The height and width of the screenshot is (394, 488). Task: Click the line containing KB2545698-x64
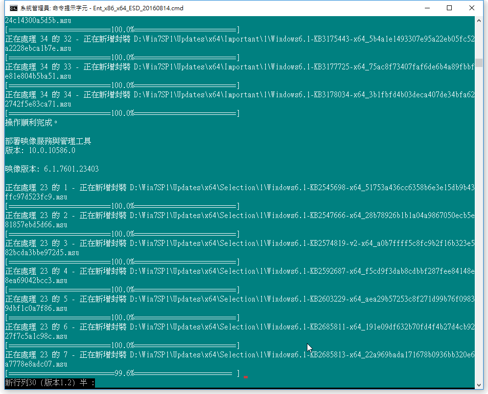tap(240, 188)
